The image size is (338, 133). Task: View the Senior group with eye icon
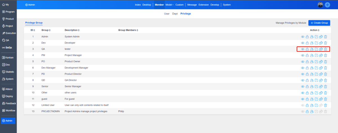(x=303, y=87)
